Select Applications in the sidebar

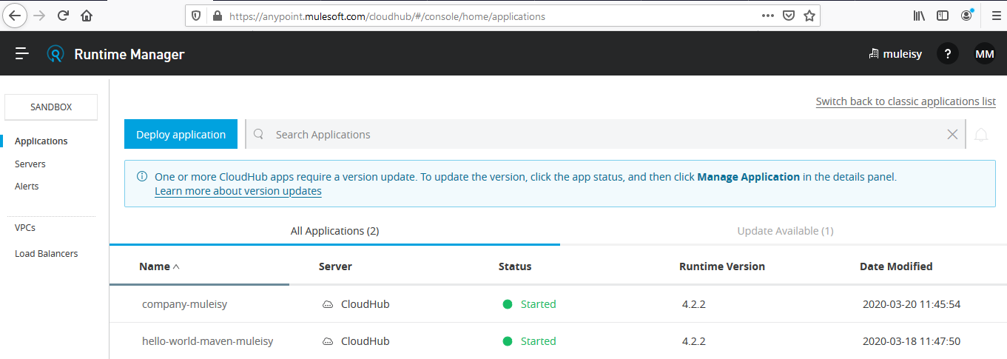coord(41,141)
